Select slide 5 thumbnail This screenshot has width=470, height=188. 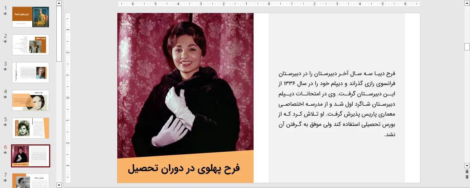pyautogui.click(x=31, y=128)
